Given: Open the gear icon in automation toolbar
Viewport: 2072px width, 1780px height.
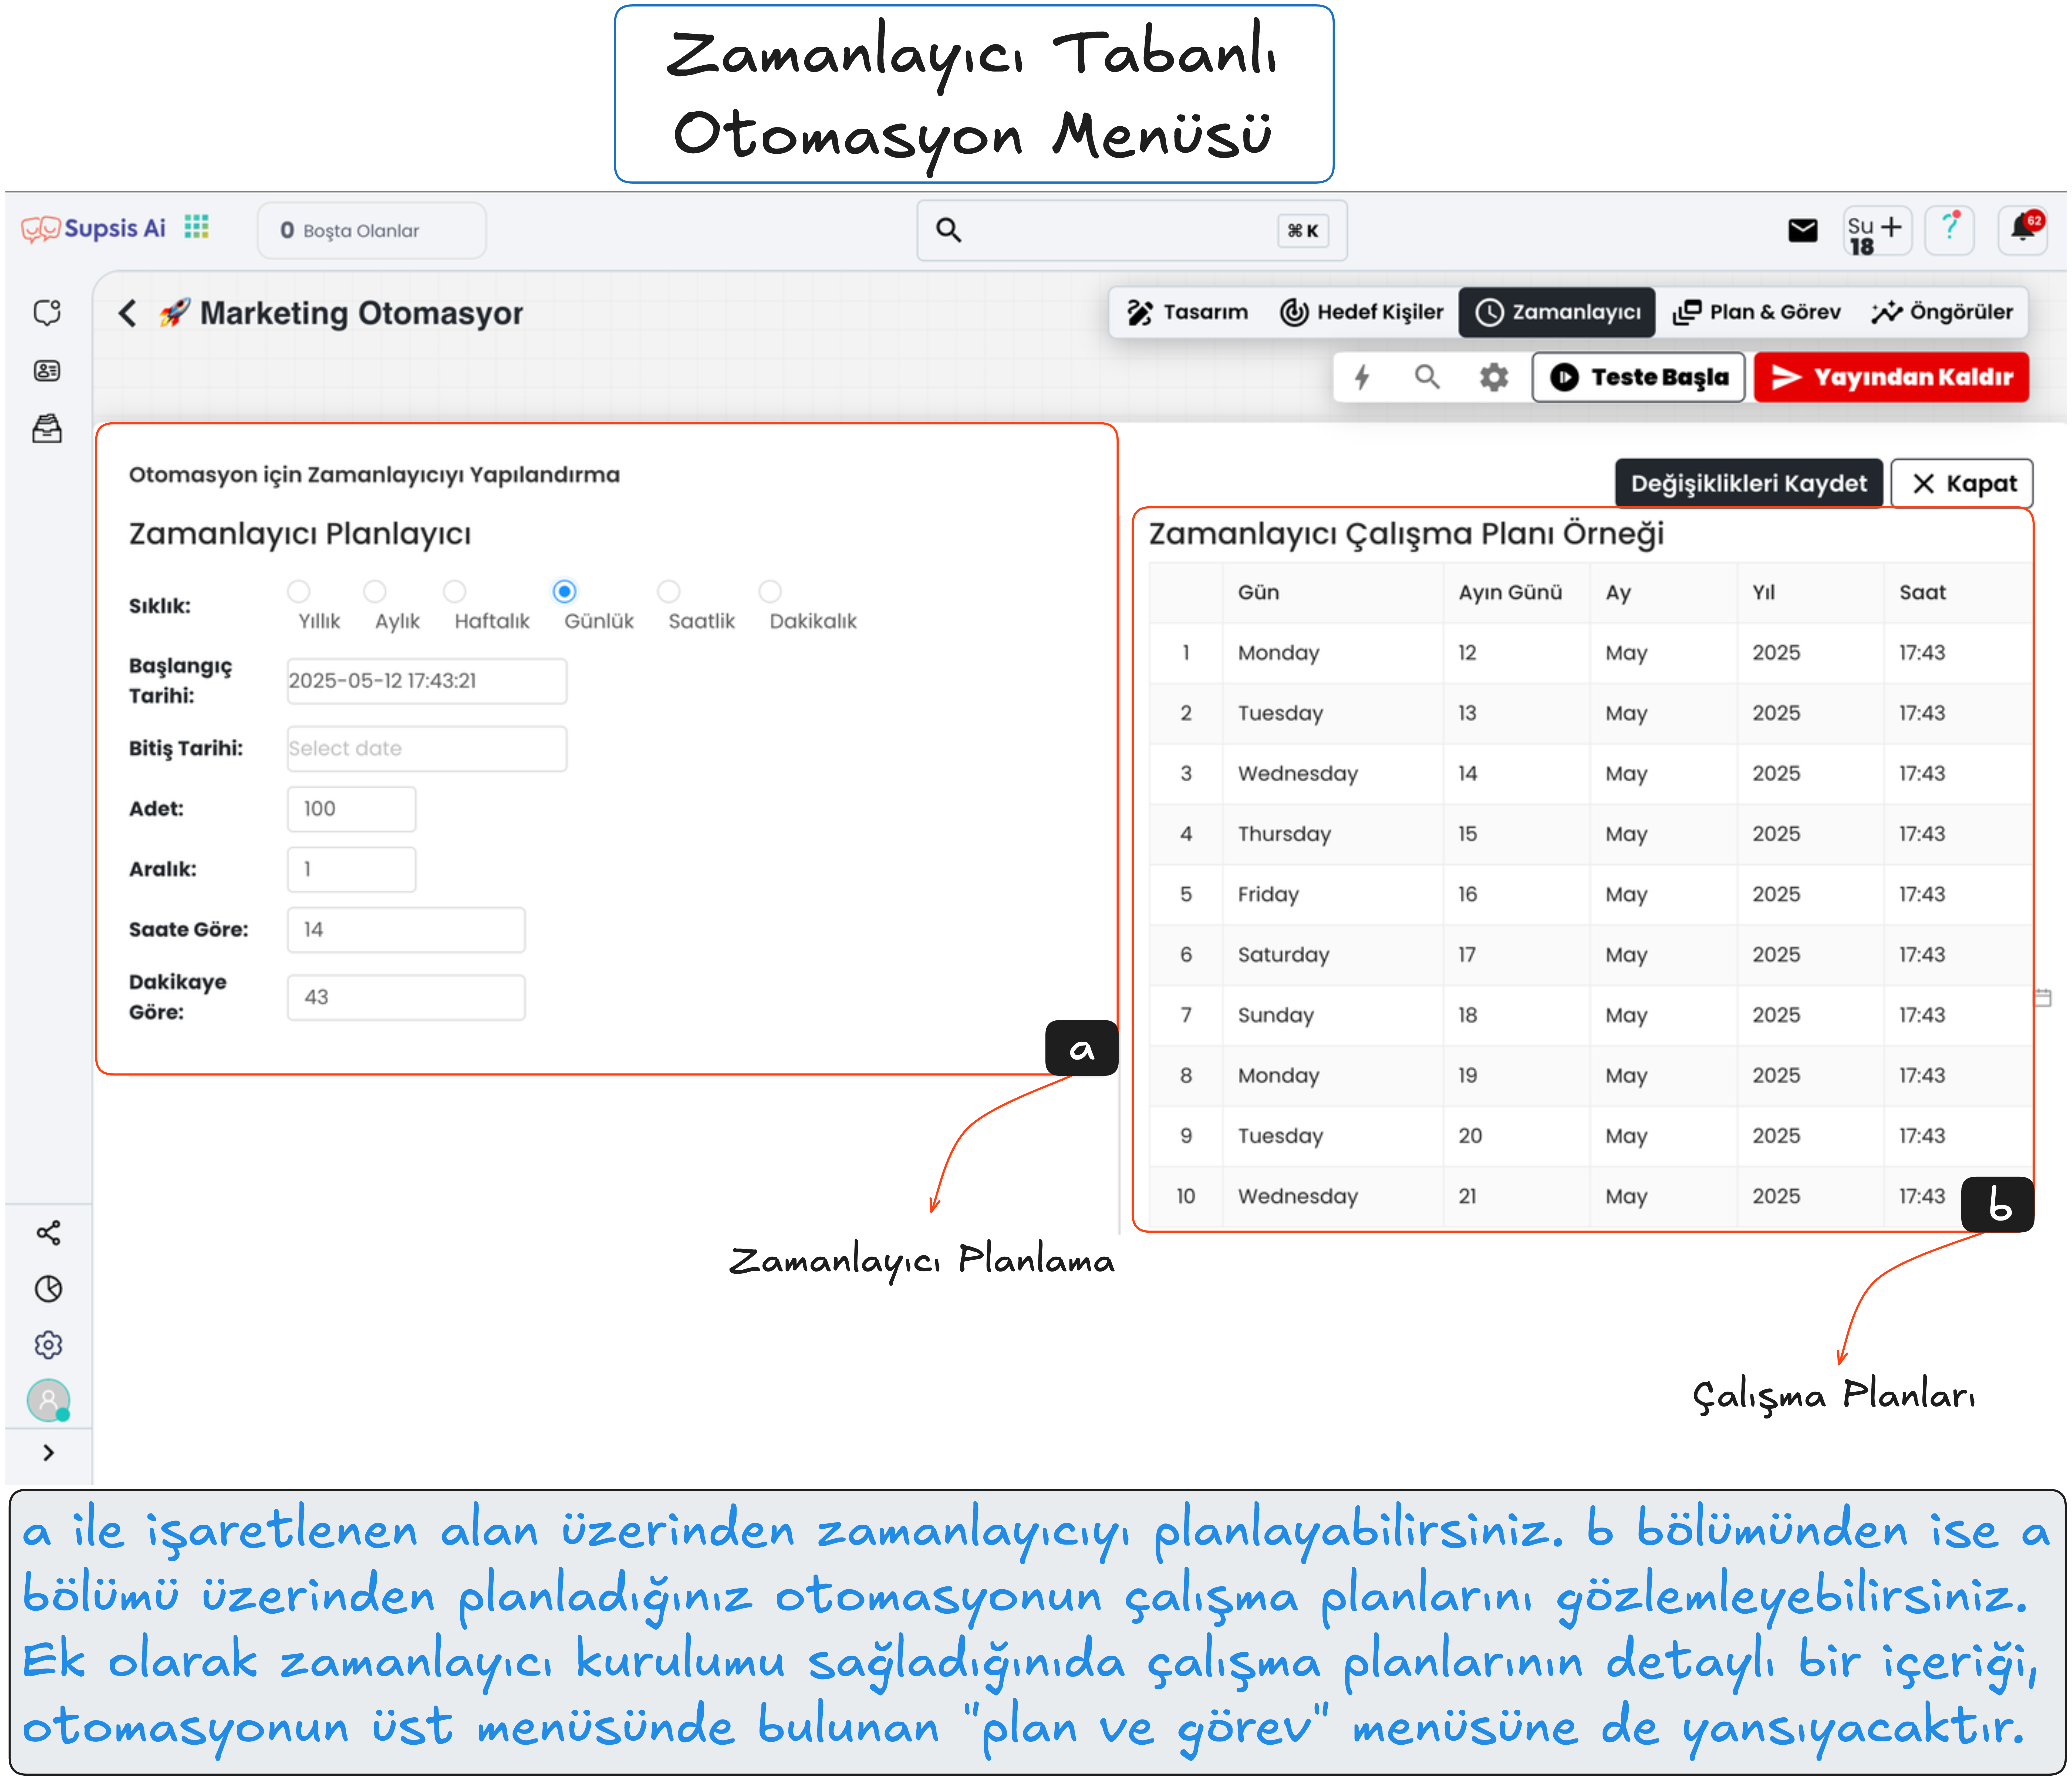Looking at the screenshot, I should pyautogui.click(x=1494, y=377).
